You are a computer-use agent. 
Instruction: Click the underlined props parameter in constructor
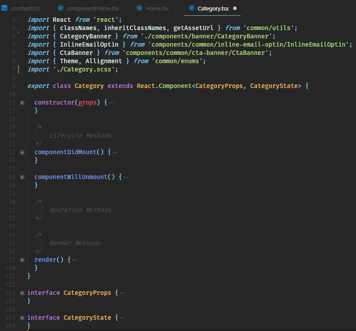(87, 102)
